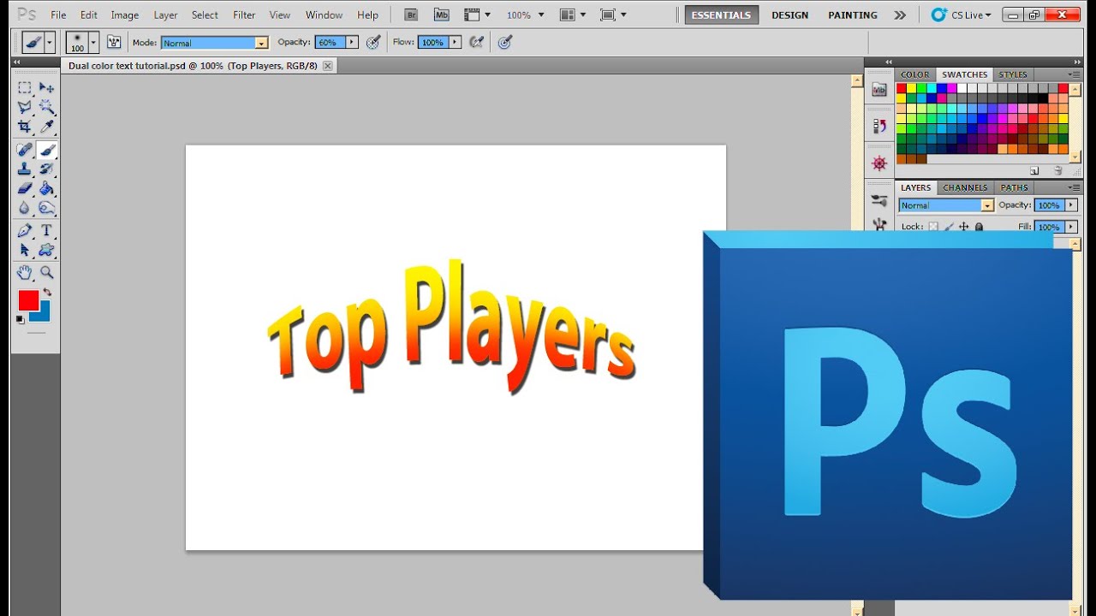Open the Mini Bridge collapsed panel icon
Screen dimensions: 1096x616
click(879, 89)
